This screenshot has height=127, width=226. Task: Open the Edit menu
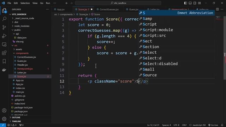click(x=16, y=3)
